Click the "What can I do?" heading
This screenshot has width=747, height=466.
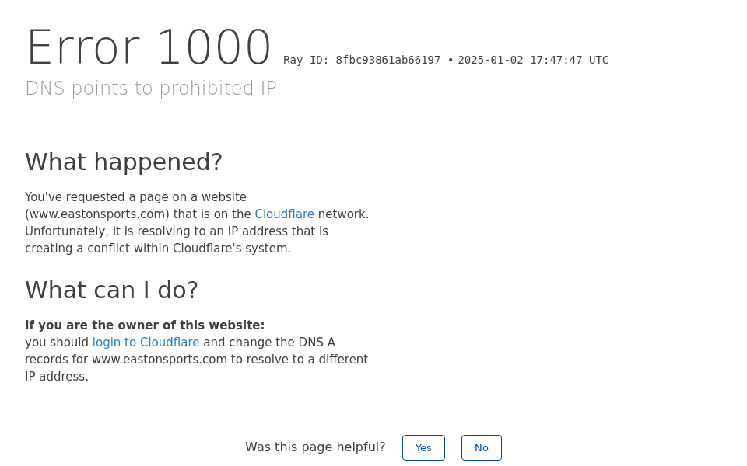pos(111,290)
